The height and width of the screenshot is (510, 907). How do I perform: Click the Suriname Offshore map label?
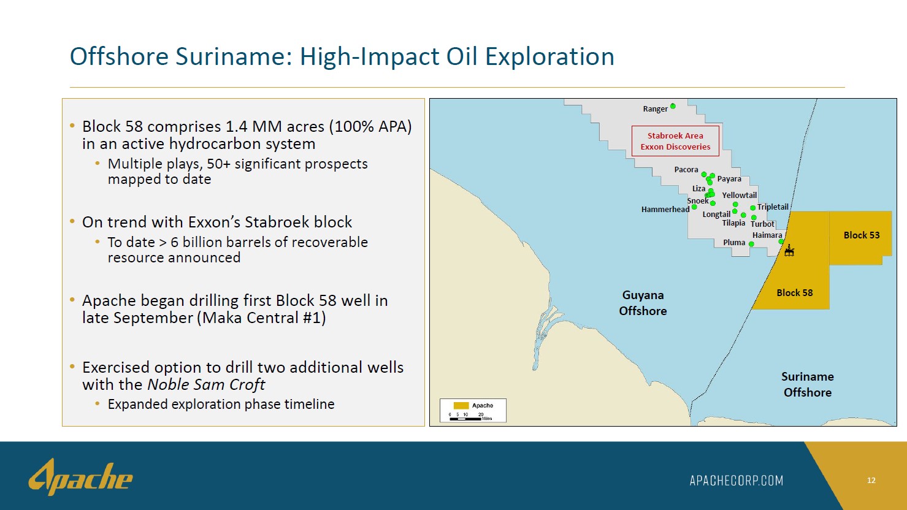click(x=807, y=384)
